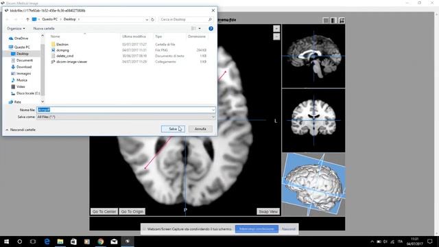Open the view options dropdown arrow

(200, 29)
